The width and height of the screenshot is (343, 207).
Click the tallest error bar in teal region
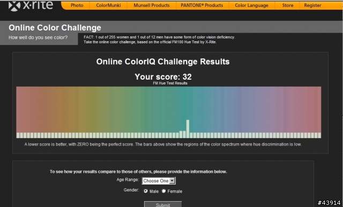[x=188, y=128]
